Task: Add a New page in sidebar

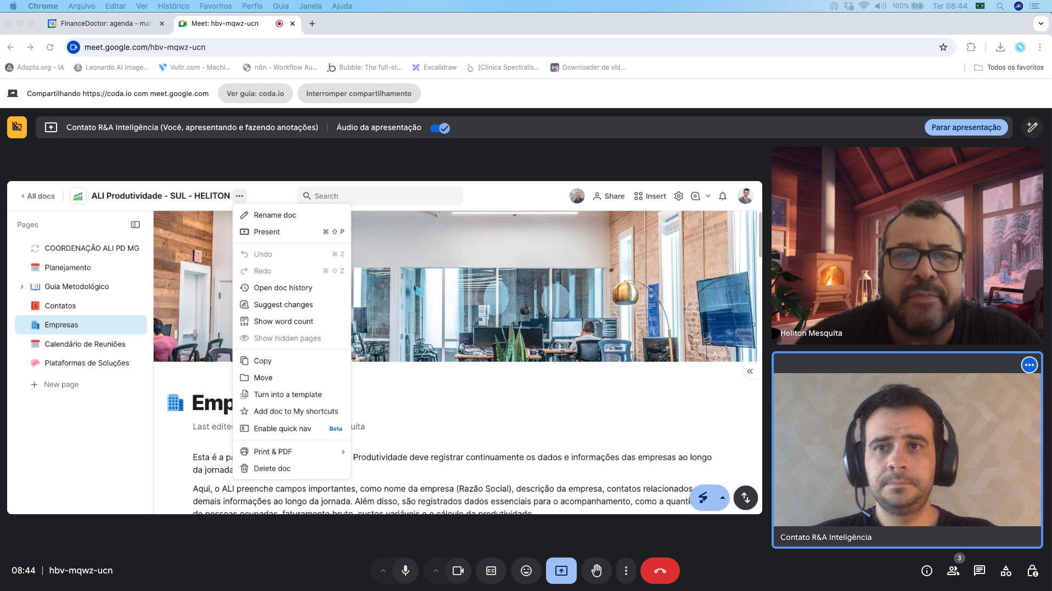Action: pos(55,385)
